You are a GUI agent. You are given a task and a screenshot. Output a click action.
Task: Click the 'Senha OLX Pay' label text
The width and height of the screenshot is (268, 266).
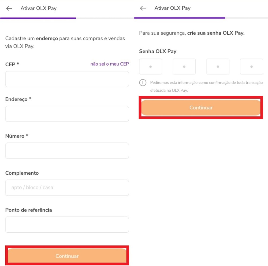[158, 51]
